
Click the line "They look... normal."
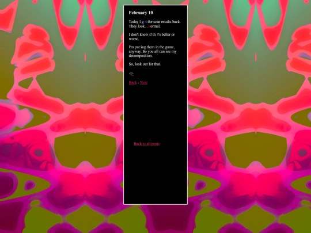(145, 26)
